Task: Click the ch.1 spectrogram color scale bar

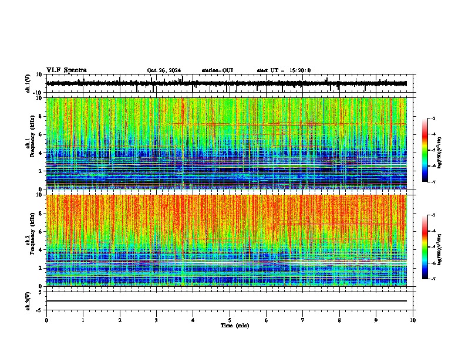Action: click(424, 150)
